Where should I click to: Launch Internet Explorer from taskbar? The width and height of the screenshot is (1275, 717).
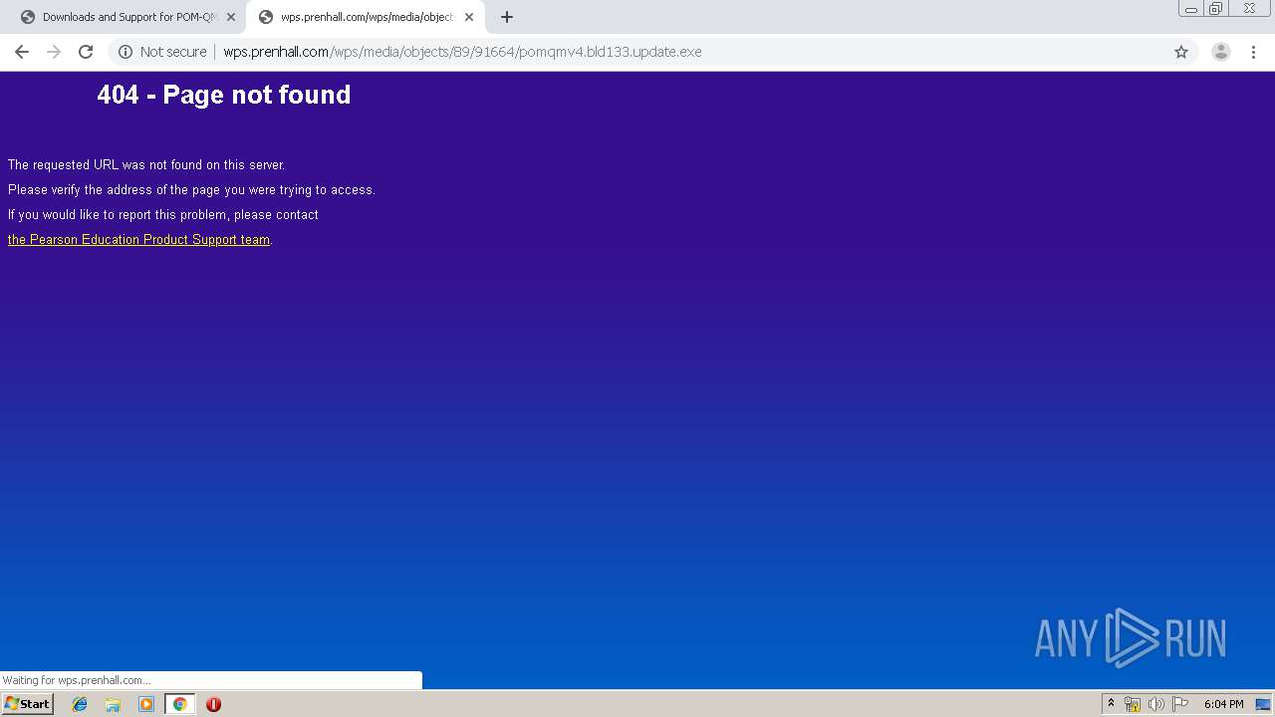point(80,704)
